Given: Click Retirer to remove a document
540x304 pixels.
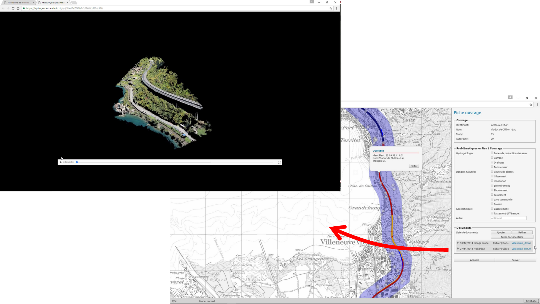Looking at the screenshot, I should click(522, 233).
